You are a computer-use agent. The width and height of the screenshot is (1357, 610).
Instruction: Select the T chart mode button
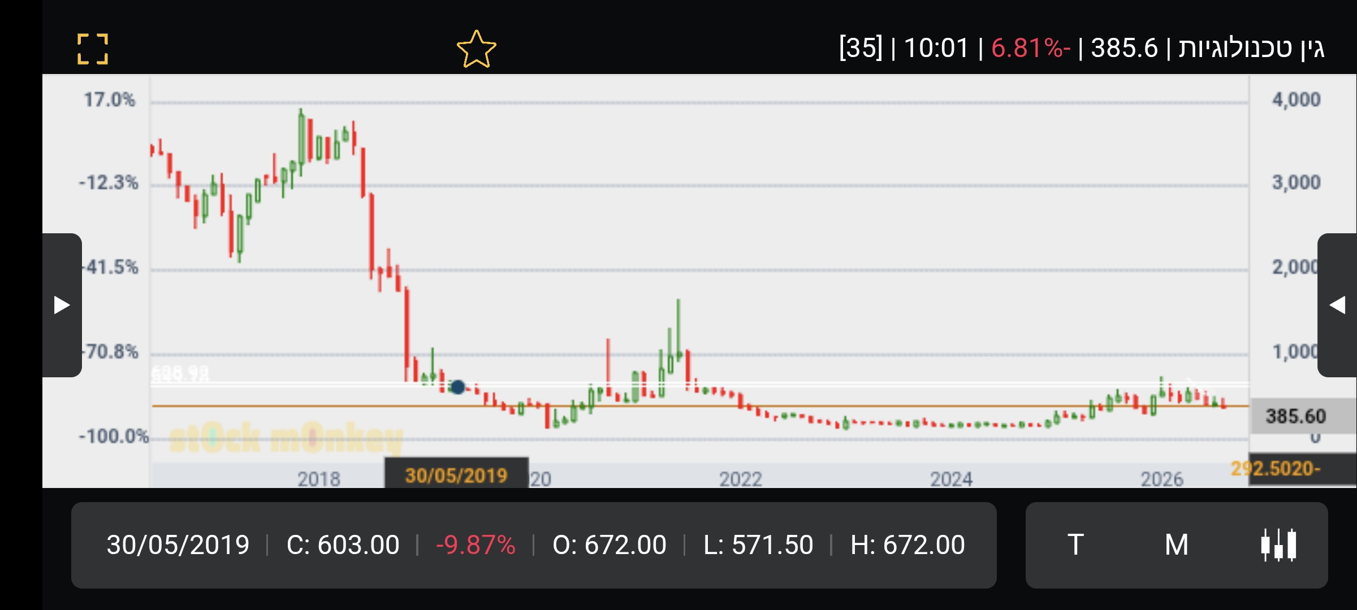click(x=1075, y=545)
